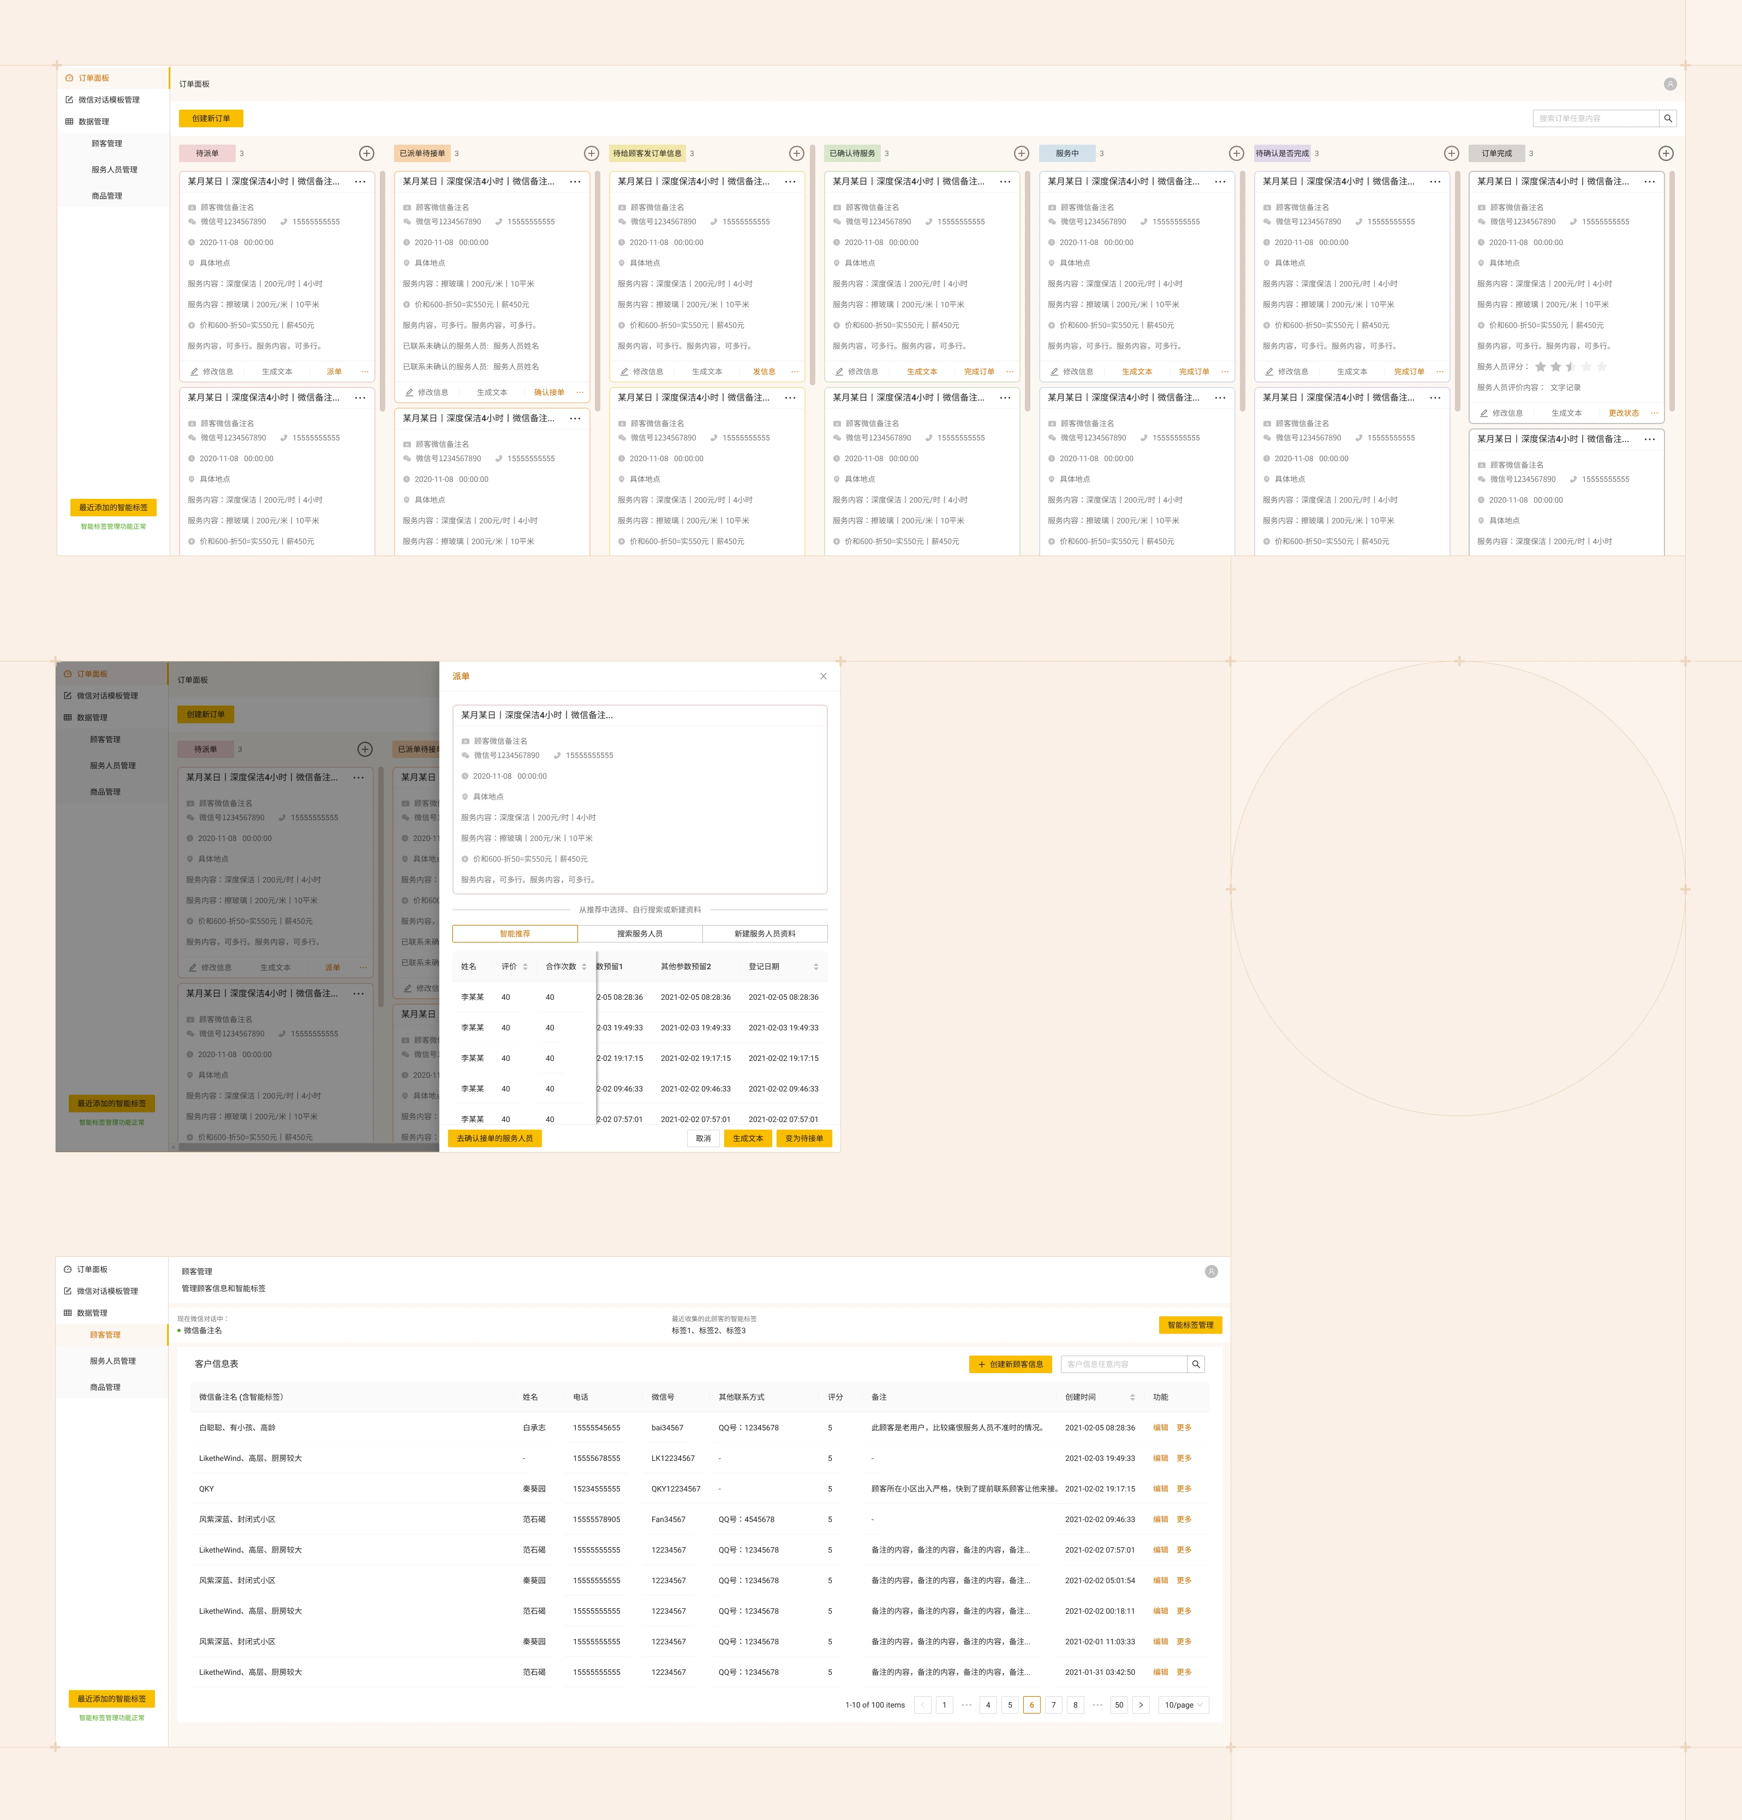Click the customer info search icon

coord(1196,1364)
